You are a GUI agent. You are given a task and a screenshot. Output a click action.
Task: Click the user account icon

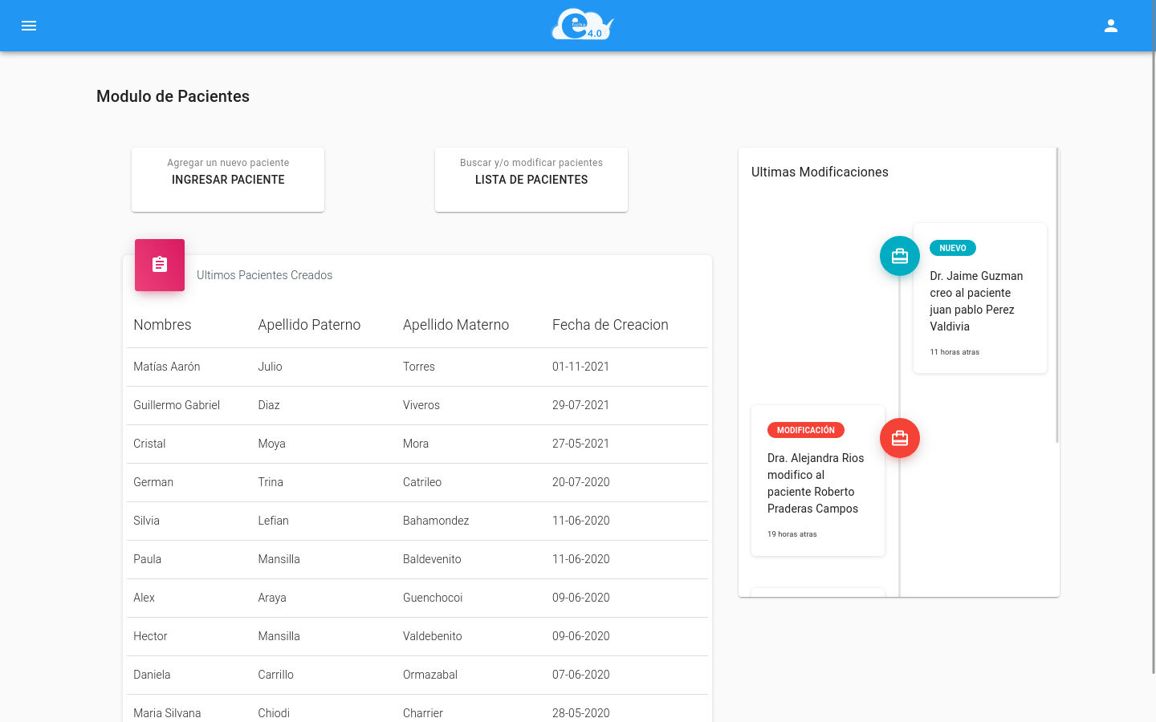tap(1111, 26)
